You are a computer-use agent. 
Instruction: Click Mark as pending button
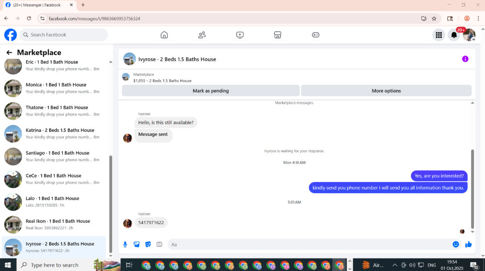(210, 91)
